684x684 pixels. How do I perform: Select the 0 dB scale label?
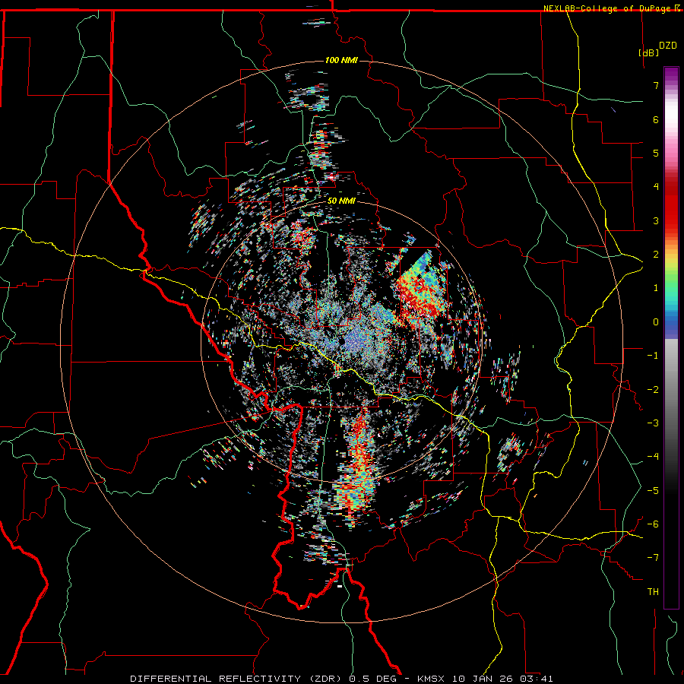pos(656,322)
